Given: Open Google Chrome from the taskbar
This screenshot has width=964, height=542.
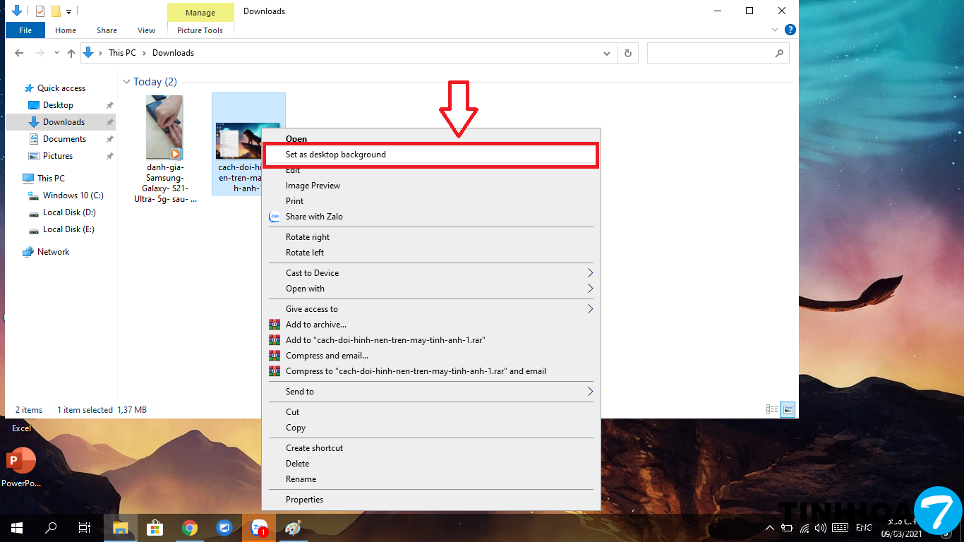Looking at the screenshot, I should (x=189, y=528).
